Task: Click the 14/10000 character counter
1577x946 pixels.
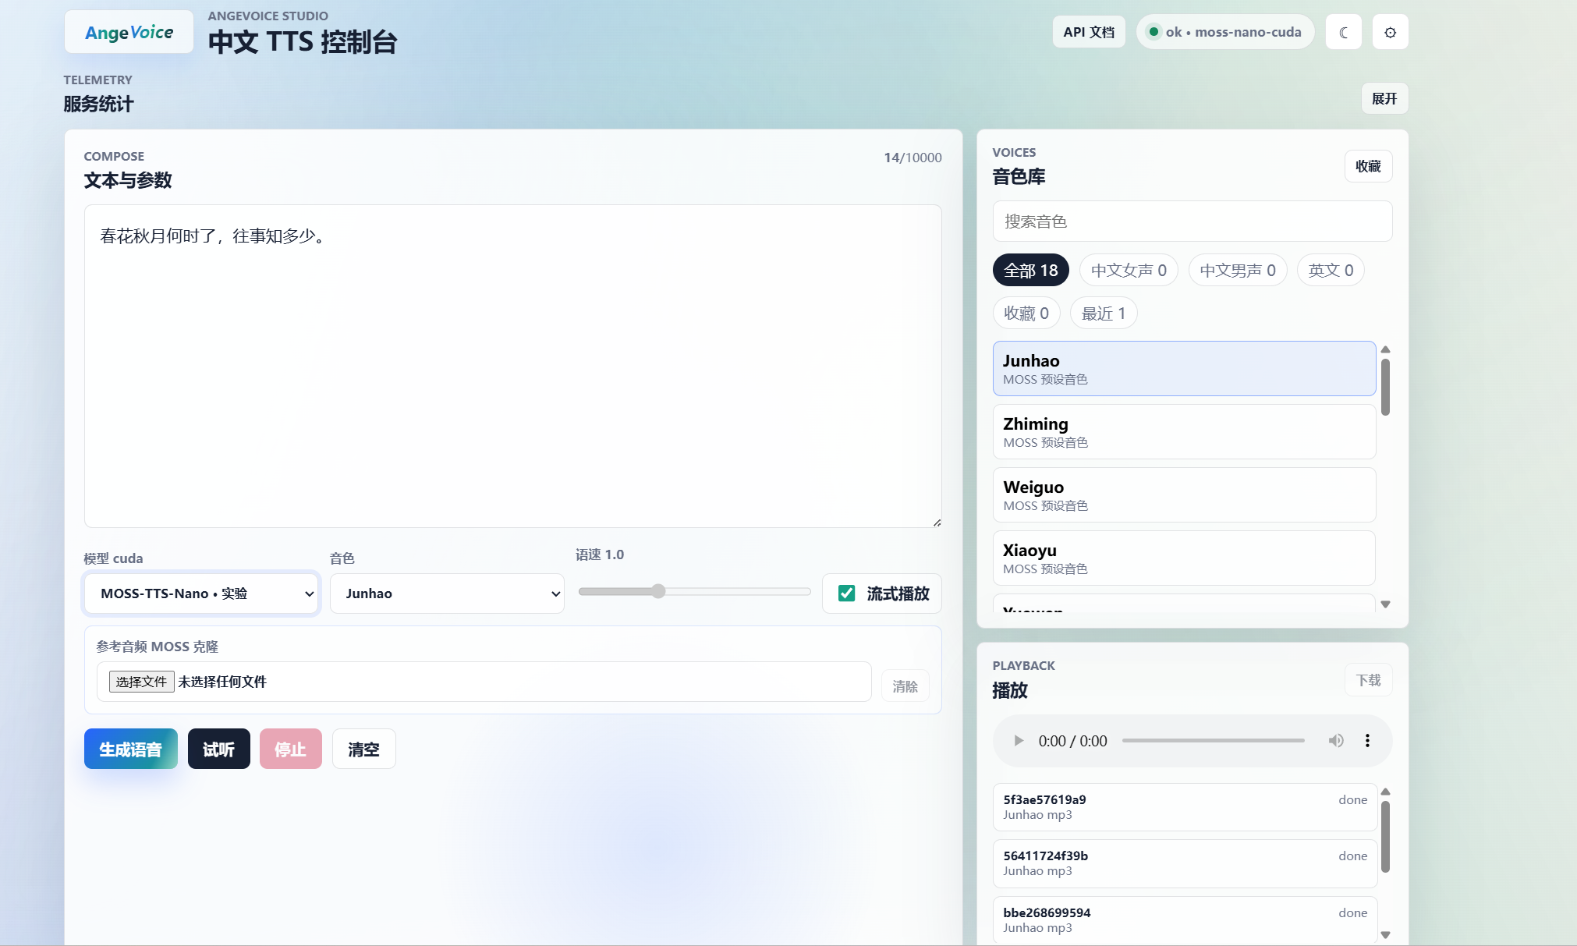Action: pyautogui.click(x=913, y=158)
